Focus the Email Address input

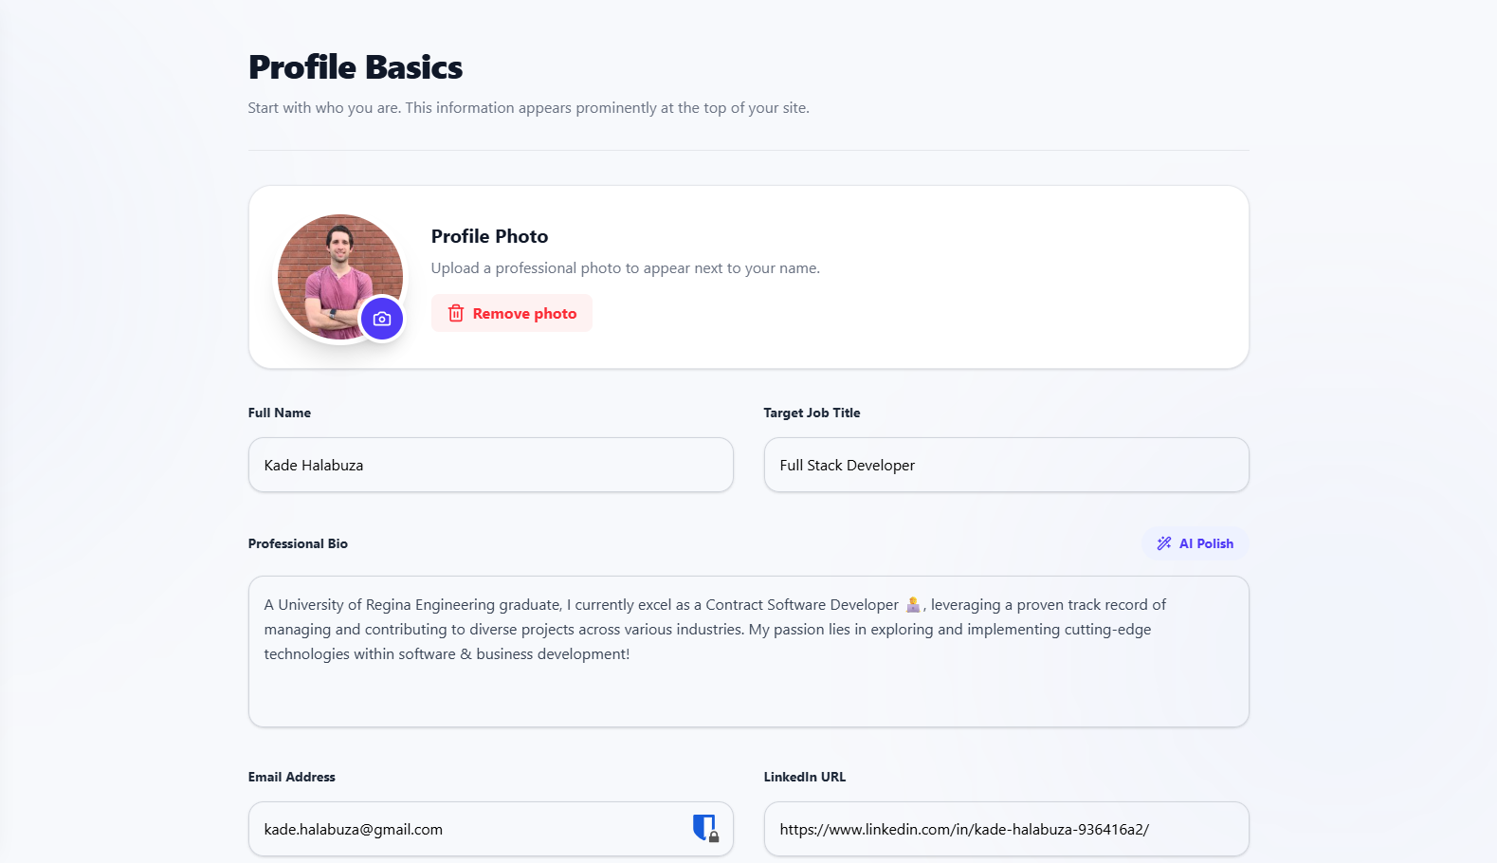coord(474,828)
